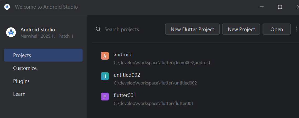Open the Plugins section
The width and height of the screenshot is (299, 118).
pos(43,81)
